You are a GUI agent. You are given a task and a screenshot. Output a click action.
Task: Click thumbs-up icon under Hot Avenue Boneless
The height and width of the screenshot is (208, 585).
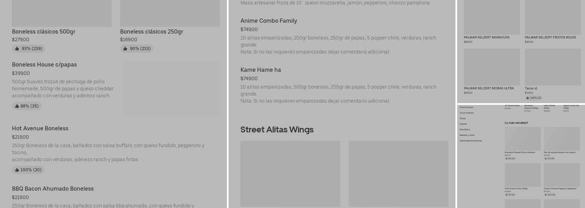[17, 170]
